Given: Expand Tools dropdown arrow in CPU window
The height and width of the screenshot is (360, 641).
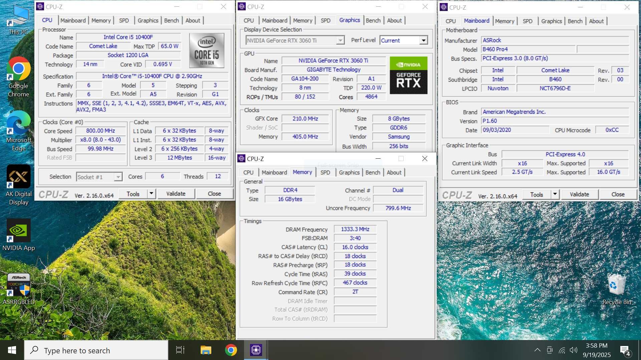Looking at the screenshot, I should point(152,194).
